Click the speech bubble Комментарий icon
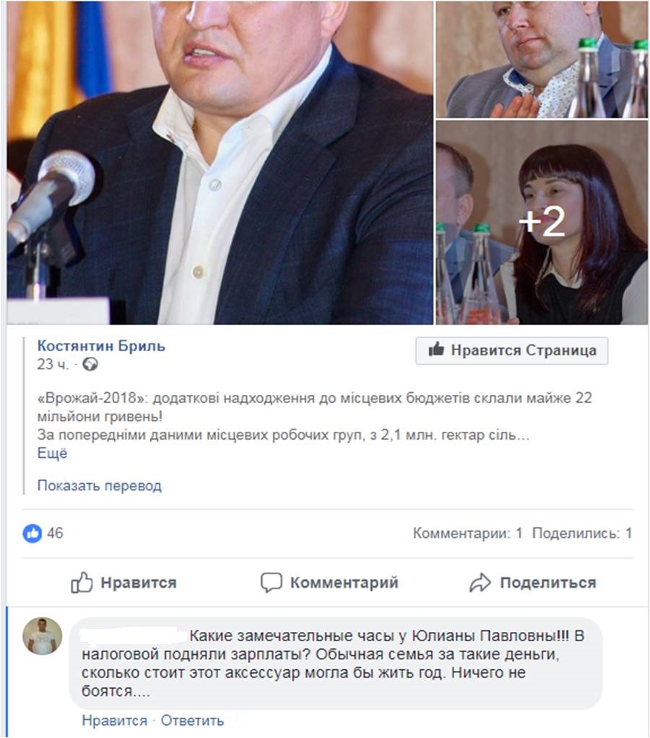 click(271, 583)
